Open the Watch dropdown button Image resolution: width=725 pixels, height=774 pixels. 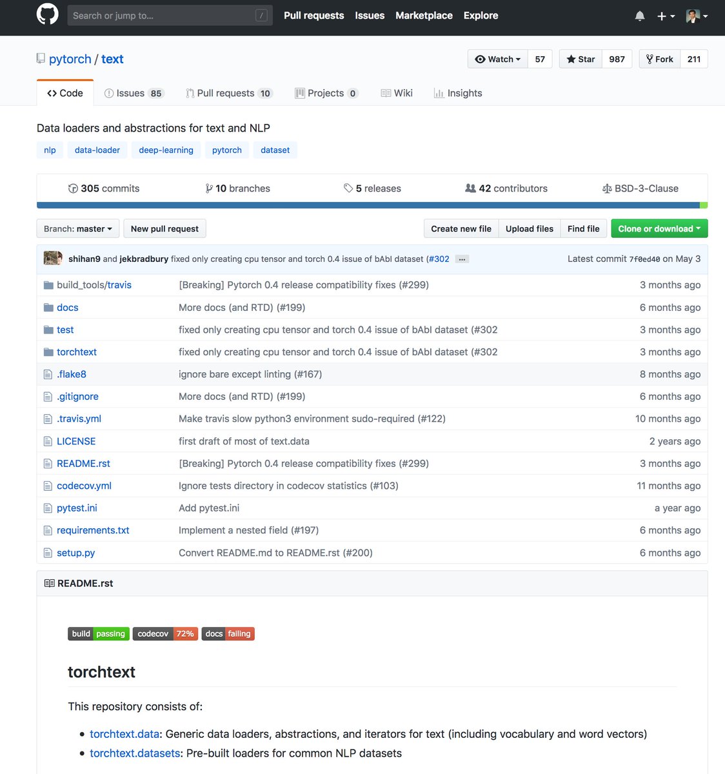click(x=497, y=59)
